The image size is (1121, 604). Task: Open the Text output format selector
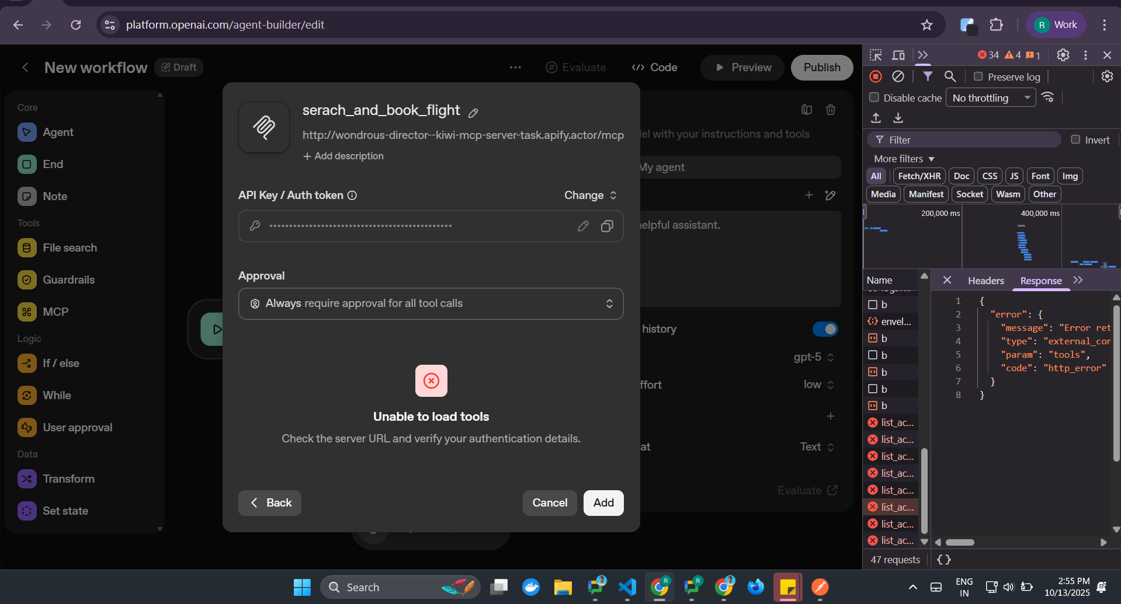(x=817, y=447)
